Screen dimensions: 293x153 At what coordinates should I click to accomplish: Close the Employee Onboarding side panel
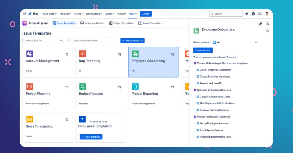[268, 24]
